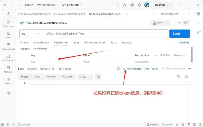The width and height of the screenshot is (203, 127).
Task: Click the configure sidebar apps icon
Action: tap(8, 93)
